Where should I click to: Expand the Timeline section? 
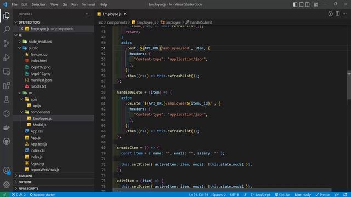tap(54, 176)
